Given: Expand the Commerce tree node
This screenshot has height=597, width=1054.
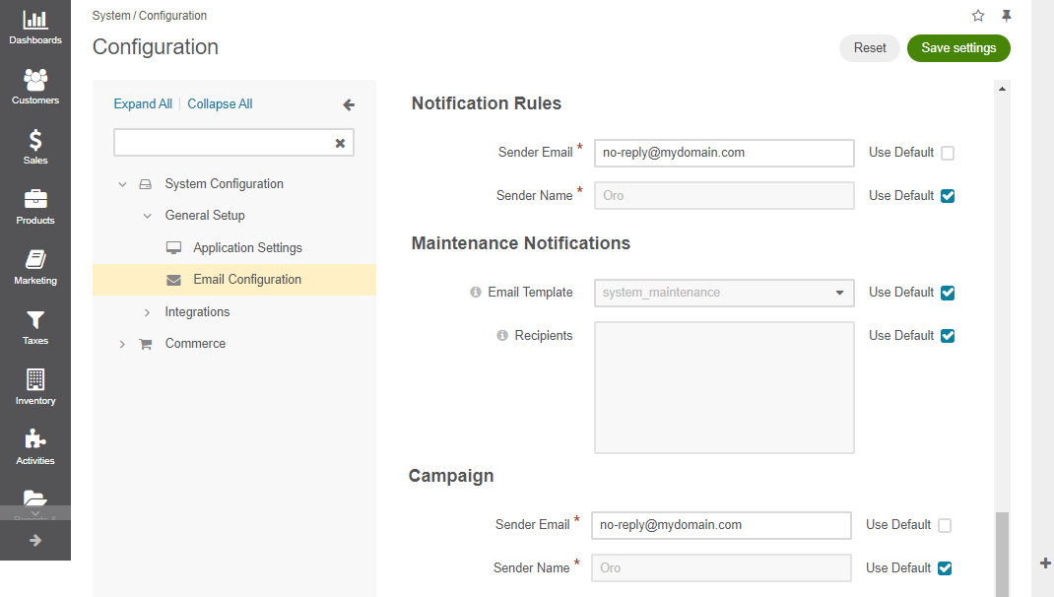Looking at the screenshot, I should [x=122, y=344].
